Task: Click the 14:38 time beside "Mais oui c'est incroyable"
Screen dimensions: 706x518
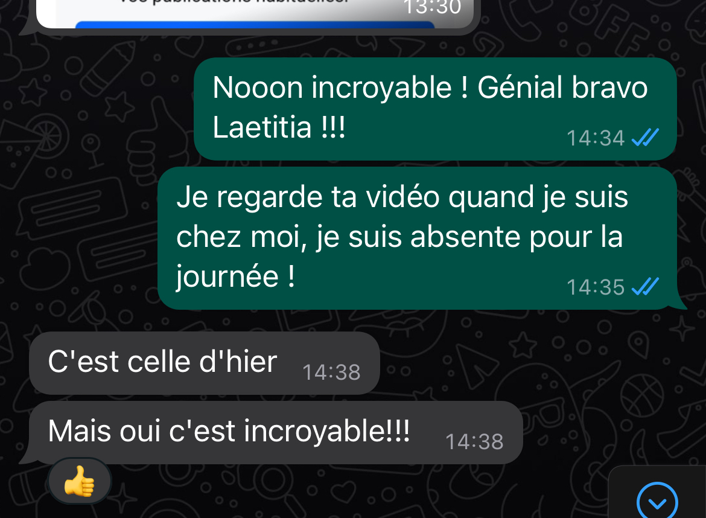Action: click(474, 442)
